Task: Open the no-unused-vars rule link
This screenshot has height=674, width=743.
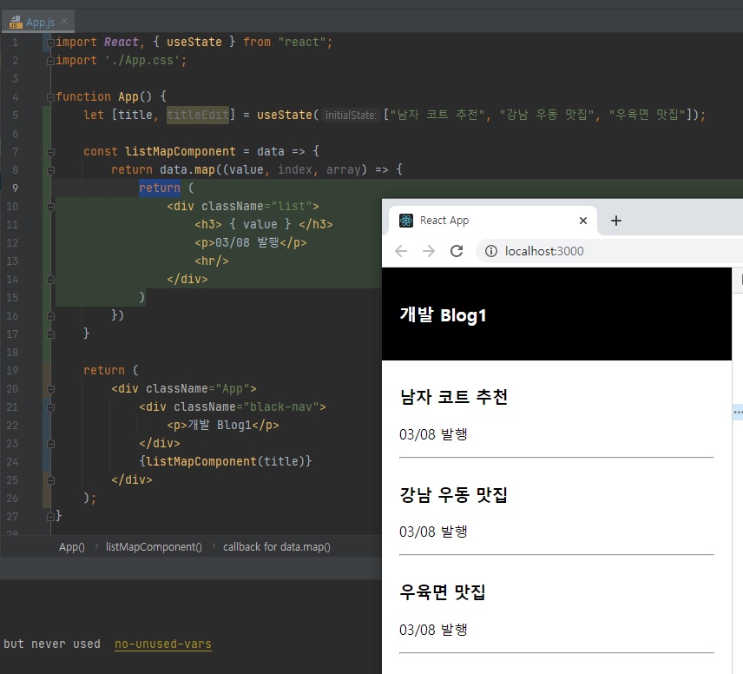Action: pos(163,644)
